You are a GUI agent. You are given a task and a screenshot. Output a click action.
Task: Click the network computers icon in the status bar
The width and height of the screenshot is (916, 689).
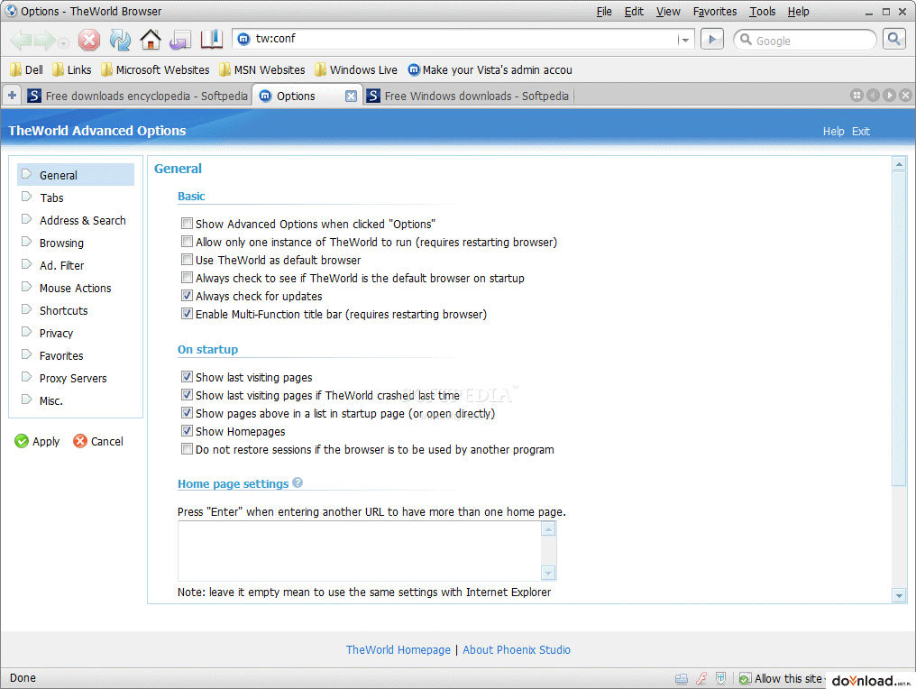pyautogui.click(x=682, y=678)
